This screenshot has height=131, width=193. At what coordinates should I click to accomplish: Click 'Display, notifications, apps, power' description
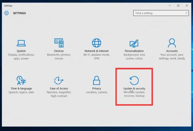[x=21, y=57]
